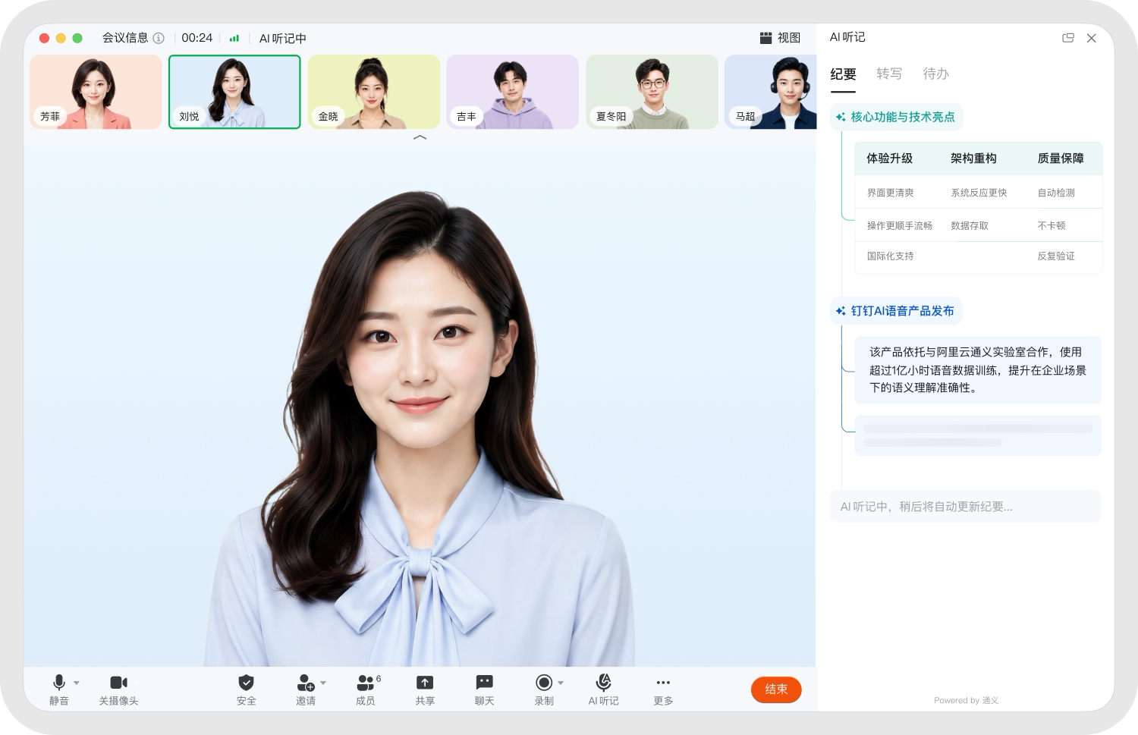Start screen sharing
1138x735 pixels.
[425, 689]
